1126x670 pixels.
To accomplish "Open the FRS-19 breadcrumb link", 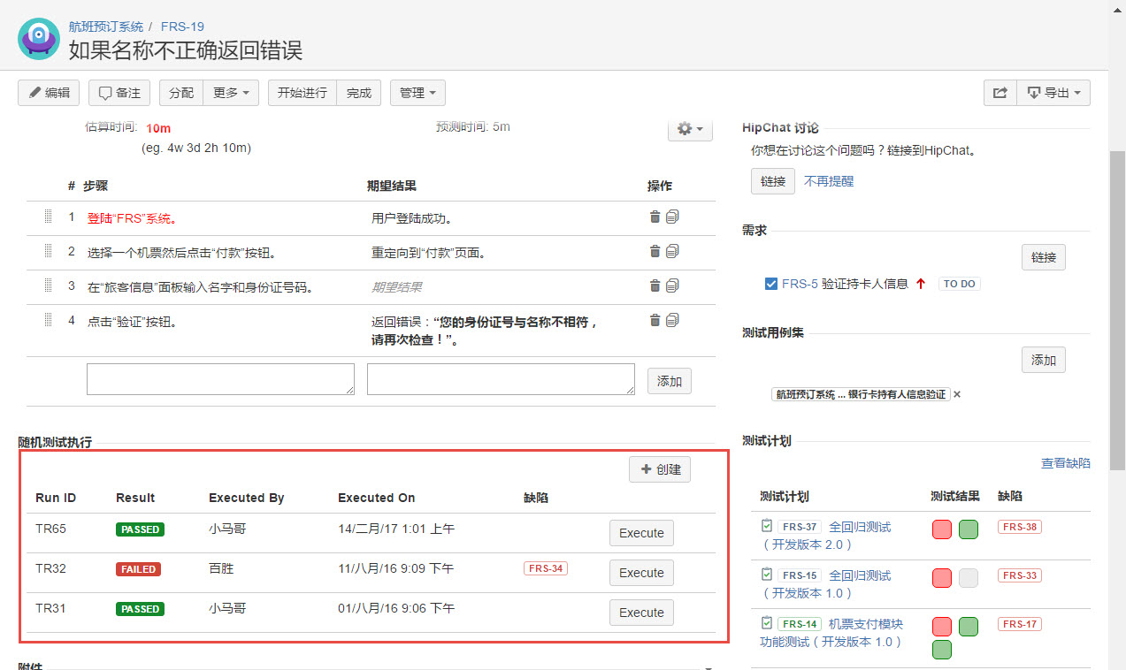I will click(x=182, y=27).
